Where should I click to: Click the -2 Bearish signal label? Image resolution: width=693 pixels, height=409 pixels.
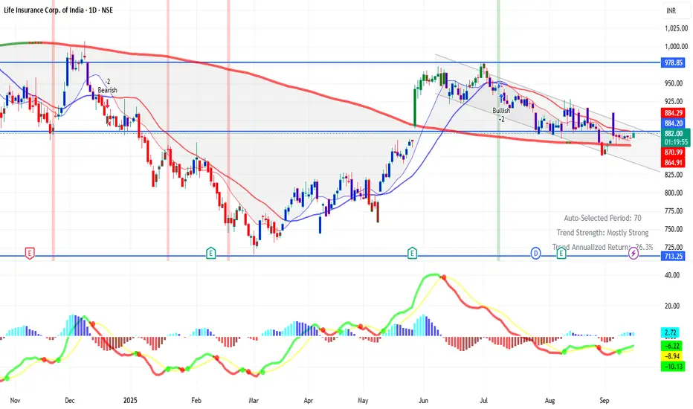click(107, 86)
